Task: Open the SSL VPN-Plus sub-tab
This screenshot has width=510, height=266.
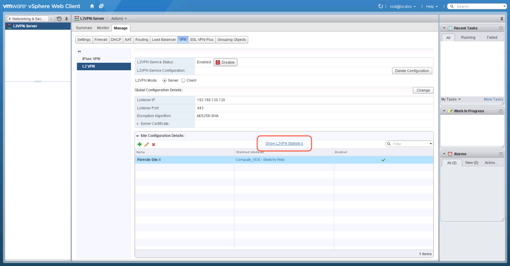Action: pyautogui.click(x=202, y=40)
